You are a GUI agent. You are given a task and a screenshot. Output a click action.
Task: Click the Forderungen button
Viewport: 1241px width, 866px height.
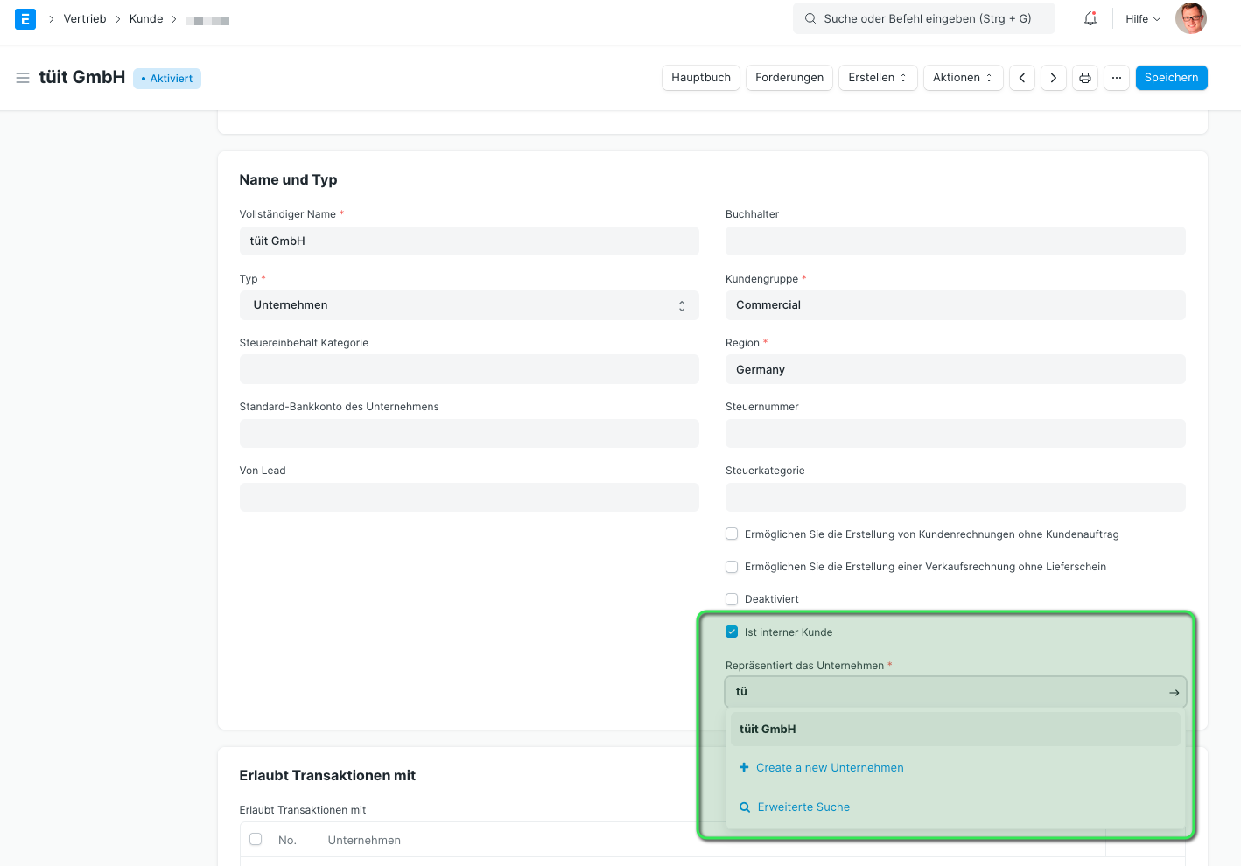(789, 78)
